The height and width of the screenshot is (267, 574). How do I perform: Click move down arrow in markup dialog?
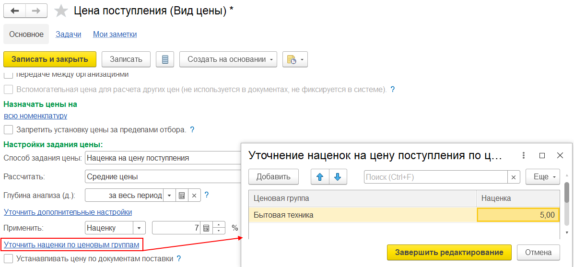pos(338,177)
